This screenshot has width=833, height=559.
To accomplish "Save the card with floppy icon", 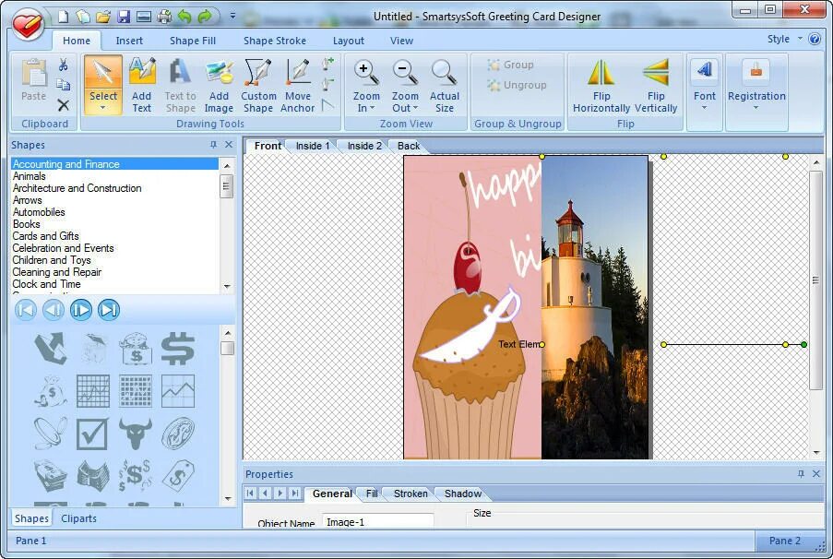I will [124, 17].
